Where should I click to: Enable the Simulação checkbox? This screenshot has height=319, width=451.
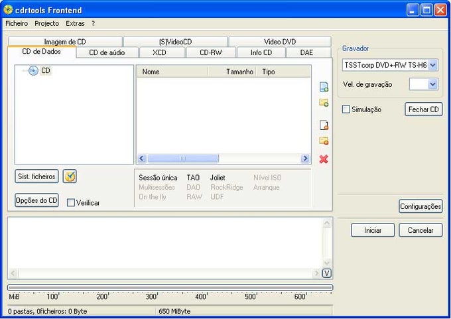click(346, 109)
